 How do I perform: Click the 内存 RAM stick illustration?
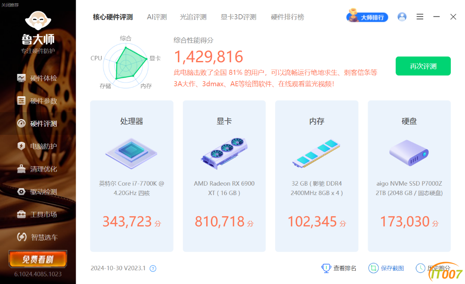coord(316,153)
